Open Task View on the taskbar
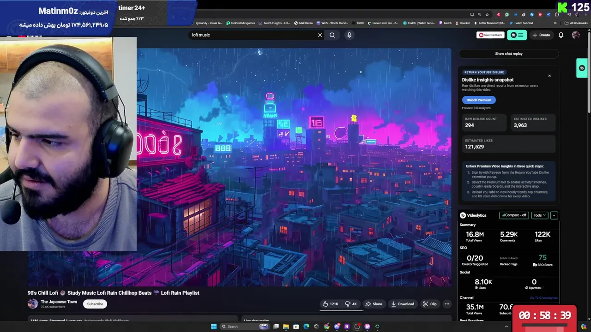Image resolution: width=591 pixels, height=332 pixels. pyautogui.click(x=276, y=326)
